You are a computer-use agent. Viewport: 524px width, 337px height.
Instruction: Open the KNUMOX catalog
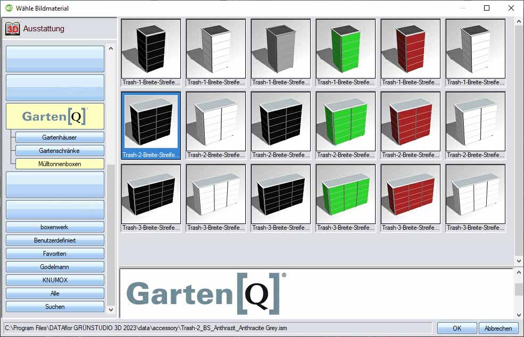tap(55, 280)
